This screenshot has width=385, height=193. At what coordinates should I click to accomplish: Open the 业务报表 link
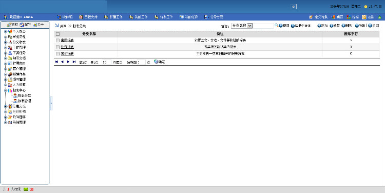67,47
